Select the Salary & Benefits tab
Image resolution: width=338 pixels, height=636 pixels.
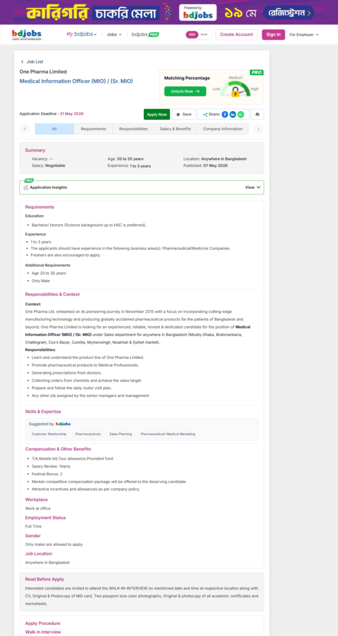point(176,129)
